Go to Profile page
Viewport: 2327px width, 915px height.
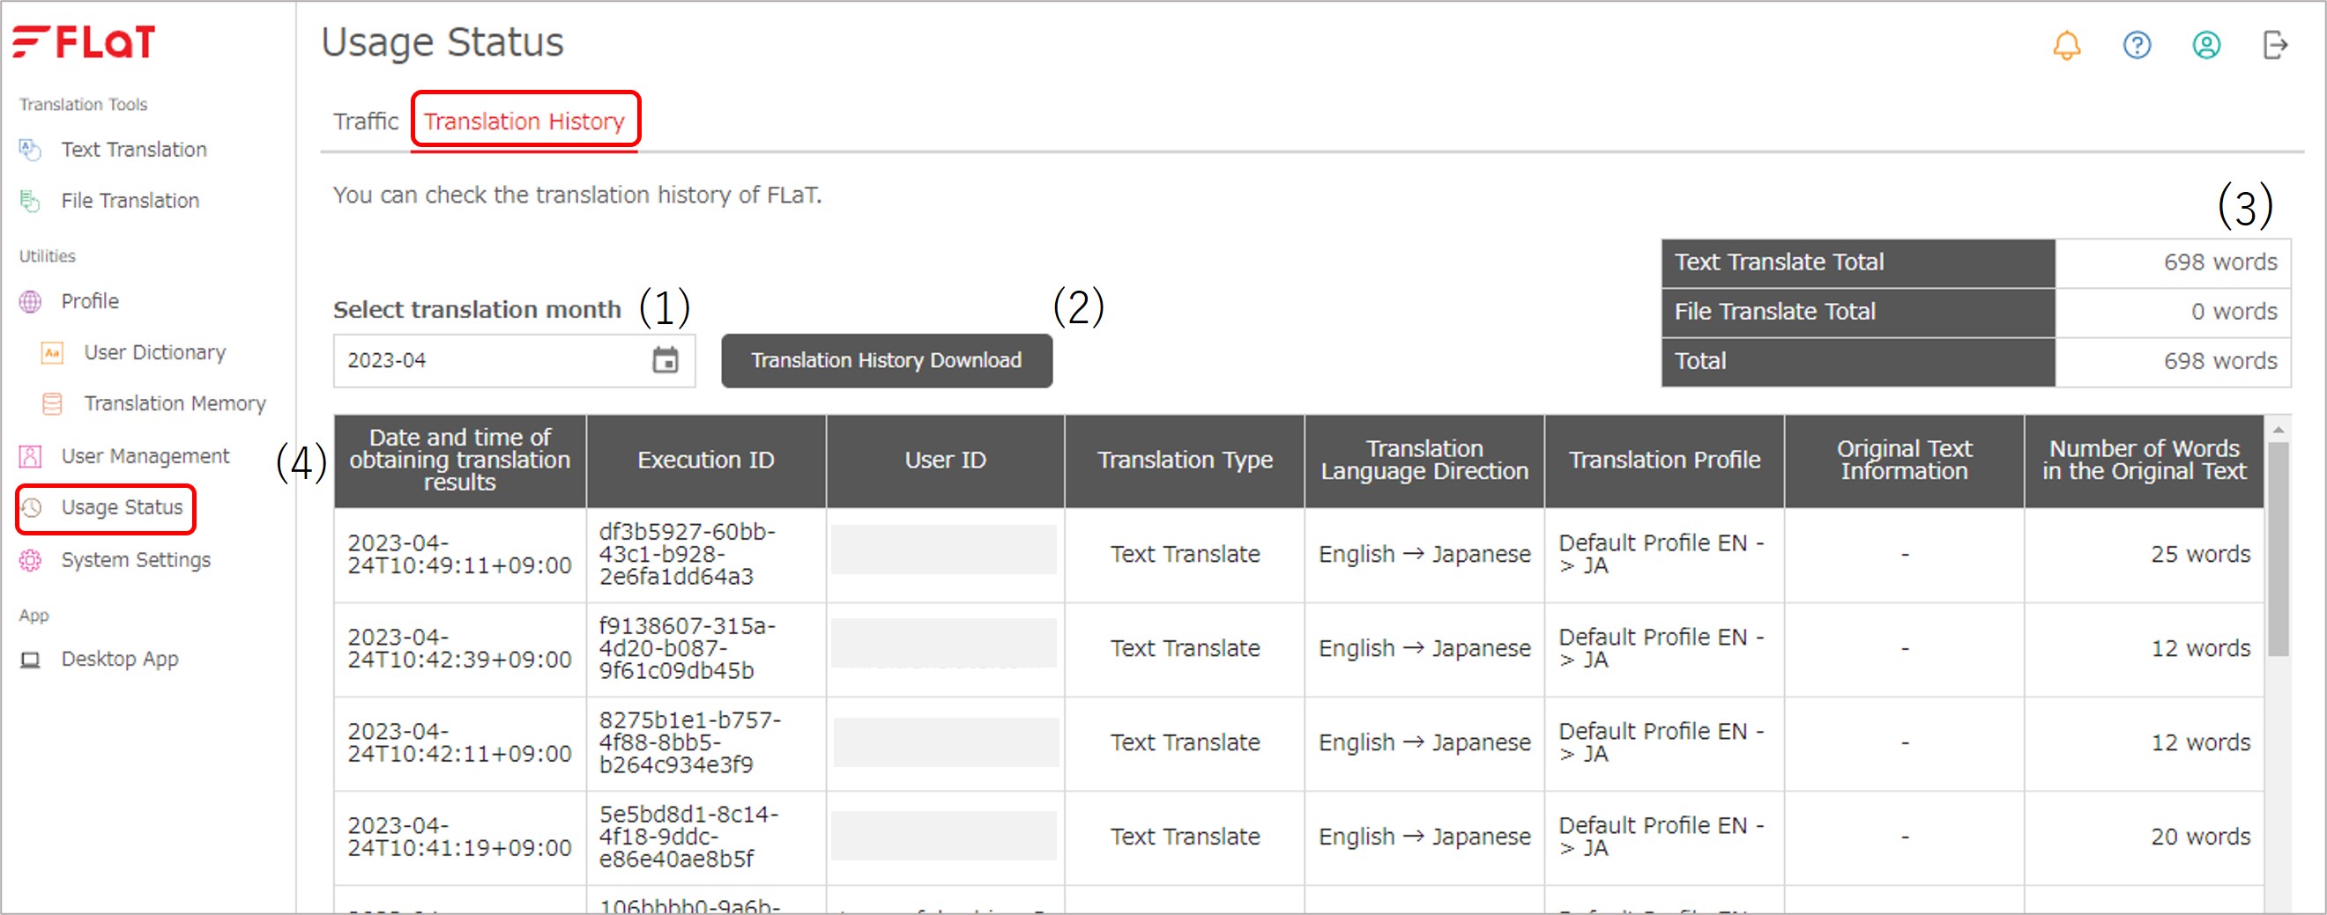click(89, 301)
